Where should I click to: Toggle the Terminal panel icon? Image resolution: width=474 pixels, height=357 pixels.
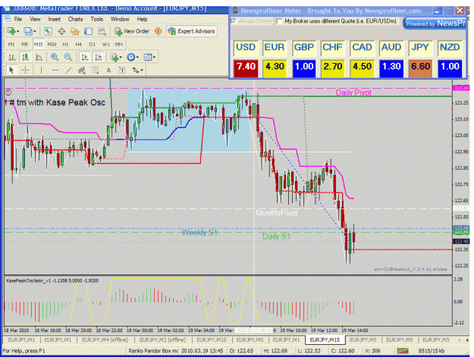click(x=88, y=31)
